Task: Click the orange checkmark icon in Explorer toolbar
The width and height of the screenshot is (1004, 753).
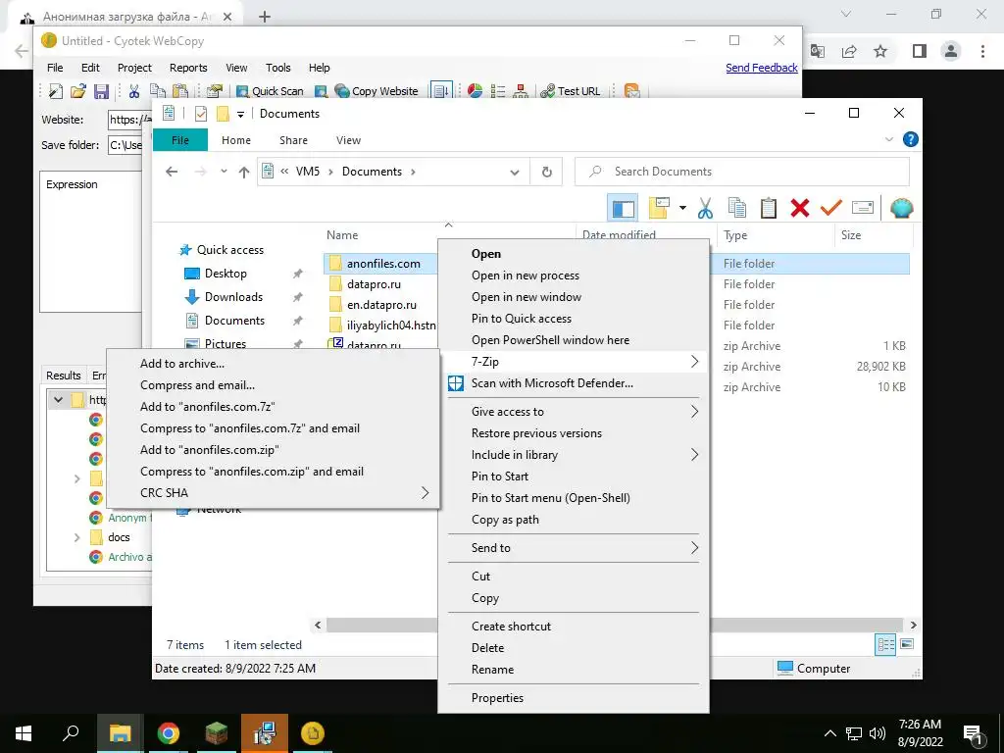Action: [830, 208]
